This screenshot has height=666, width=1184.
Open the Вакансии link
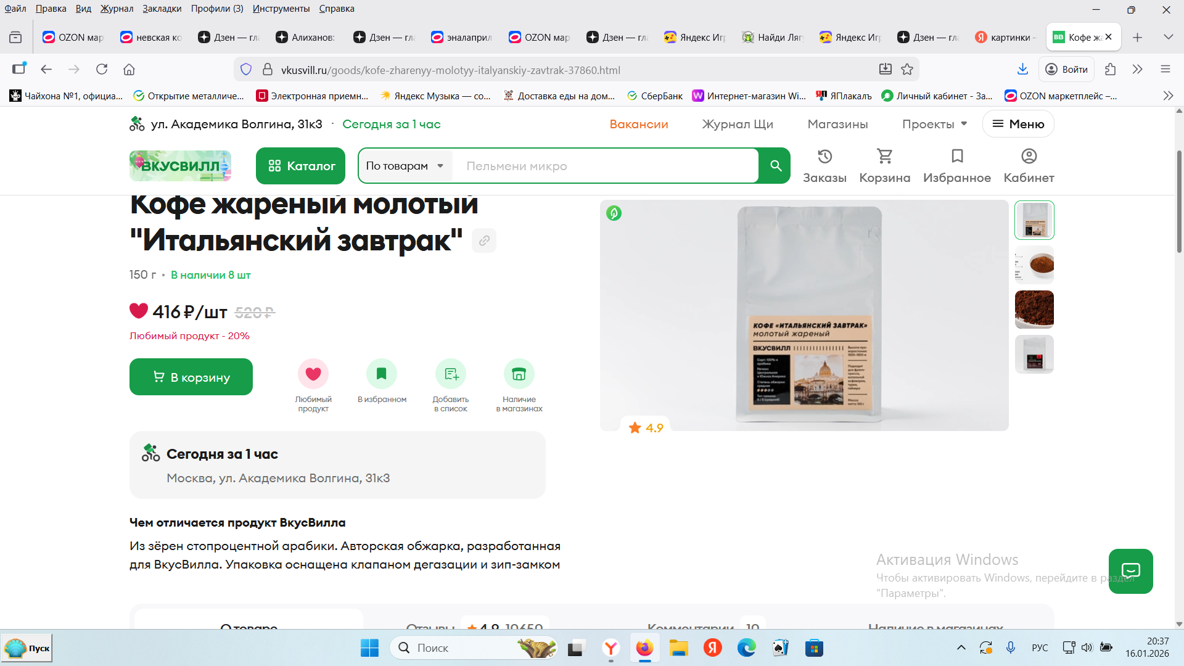639,124
